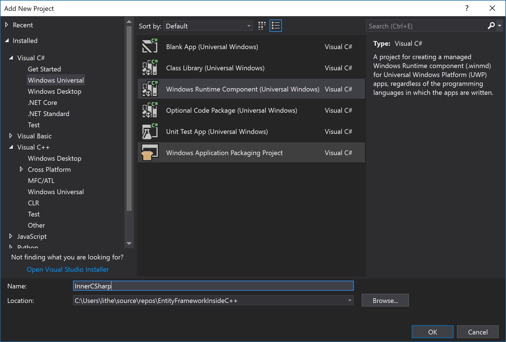This screenshot has height=342, width=506.
Task: Click the Open Visual Studio Installer link
Action: click(x=67, y=269)
